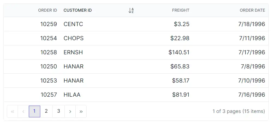Sort by the Customer ID column header
The image size is (273, 123).
pyautogui.click(x=78, y=10)
